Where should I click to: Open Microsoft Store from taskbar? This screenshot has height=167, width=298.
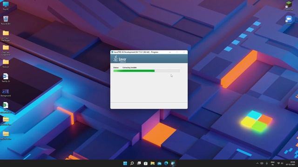146,163
